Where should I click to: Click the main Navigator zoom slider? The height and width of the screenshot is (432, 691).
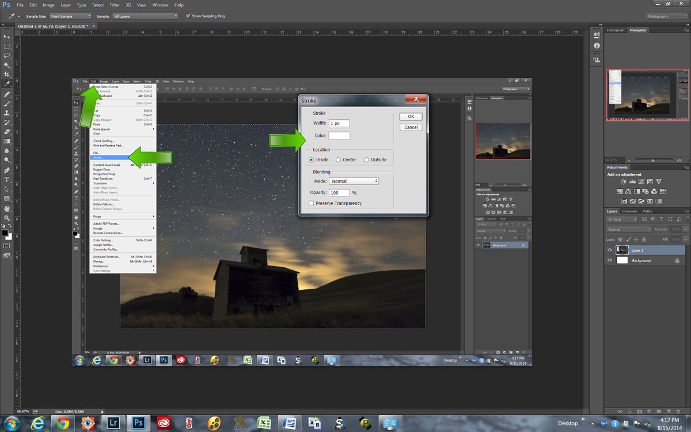(652, 160)
